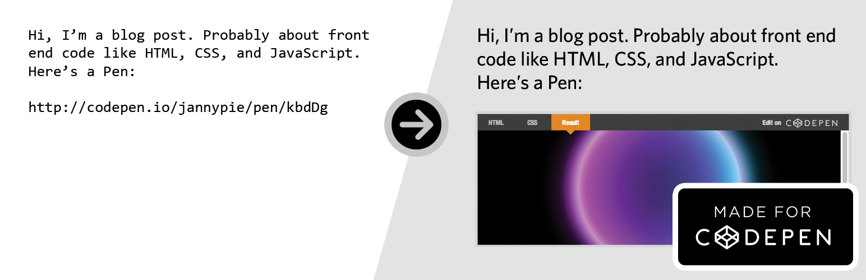Select the orange Result tab
Screen dimensions: 866x280
click(x=570, y=123)
